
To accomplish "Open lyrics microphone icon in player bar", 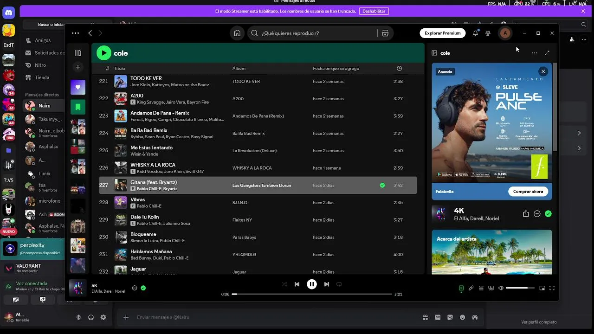I will click(471, 288).
